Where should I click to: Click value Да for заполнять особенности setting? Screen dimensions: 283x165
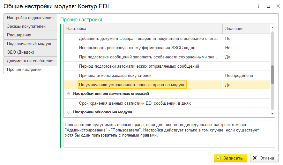pyautogui.click(x=227, y=57)
